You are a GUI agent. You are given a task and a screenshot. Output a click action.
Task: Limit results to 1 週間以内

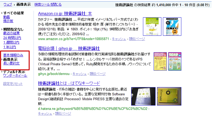click(11, 43)
